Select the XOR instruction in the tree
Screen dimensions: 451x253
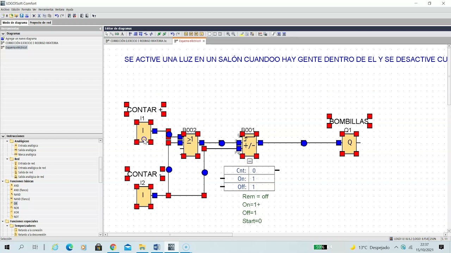point(16,212)
